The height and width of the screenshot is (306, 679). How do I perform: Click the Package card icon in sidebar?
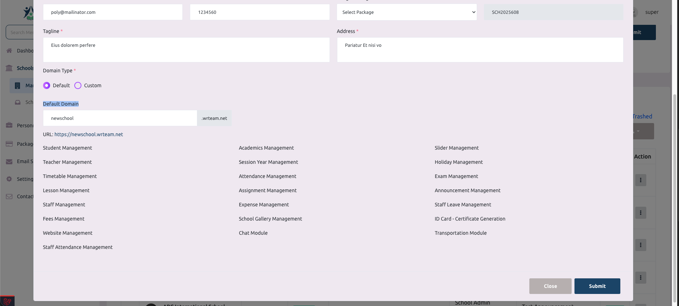[9, 144]
